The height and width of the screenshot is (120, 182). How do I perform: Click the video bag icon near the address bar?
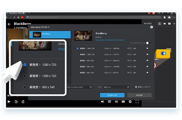169,17
